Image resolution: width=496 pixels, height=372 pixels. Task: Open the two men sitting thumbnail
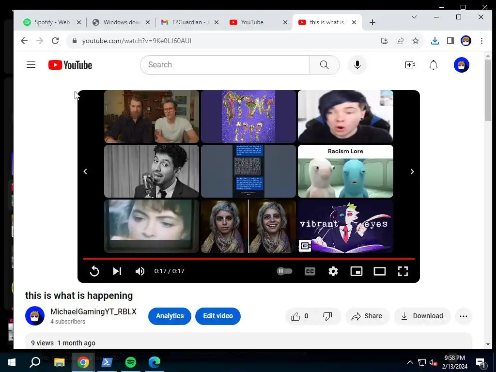click(x=152, y=116)
